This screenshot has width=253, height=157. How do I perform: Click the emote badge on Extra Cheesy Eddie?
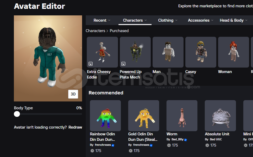(90, 64)
